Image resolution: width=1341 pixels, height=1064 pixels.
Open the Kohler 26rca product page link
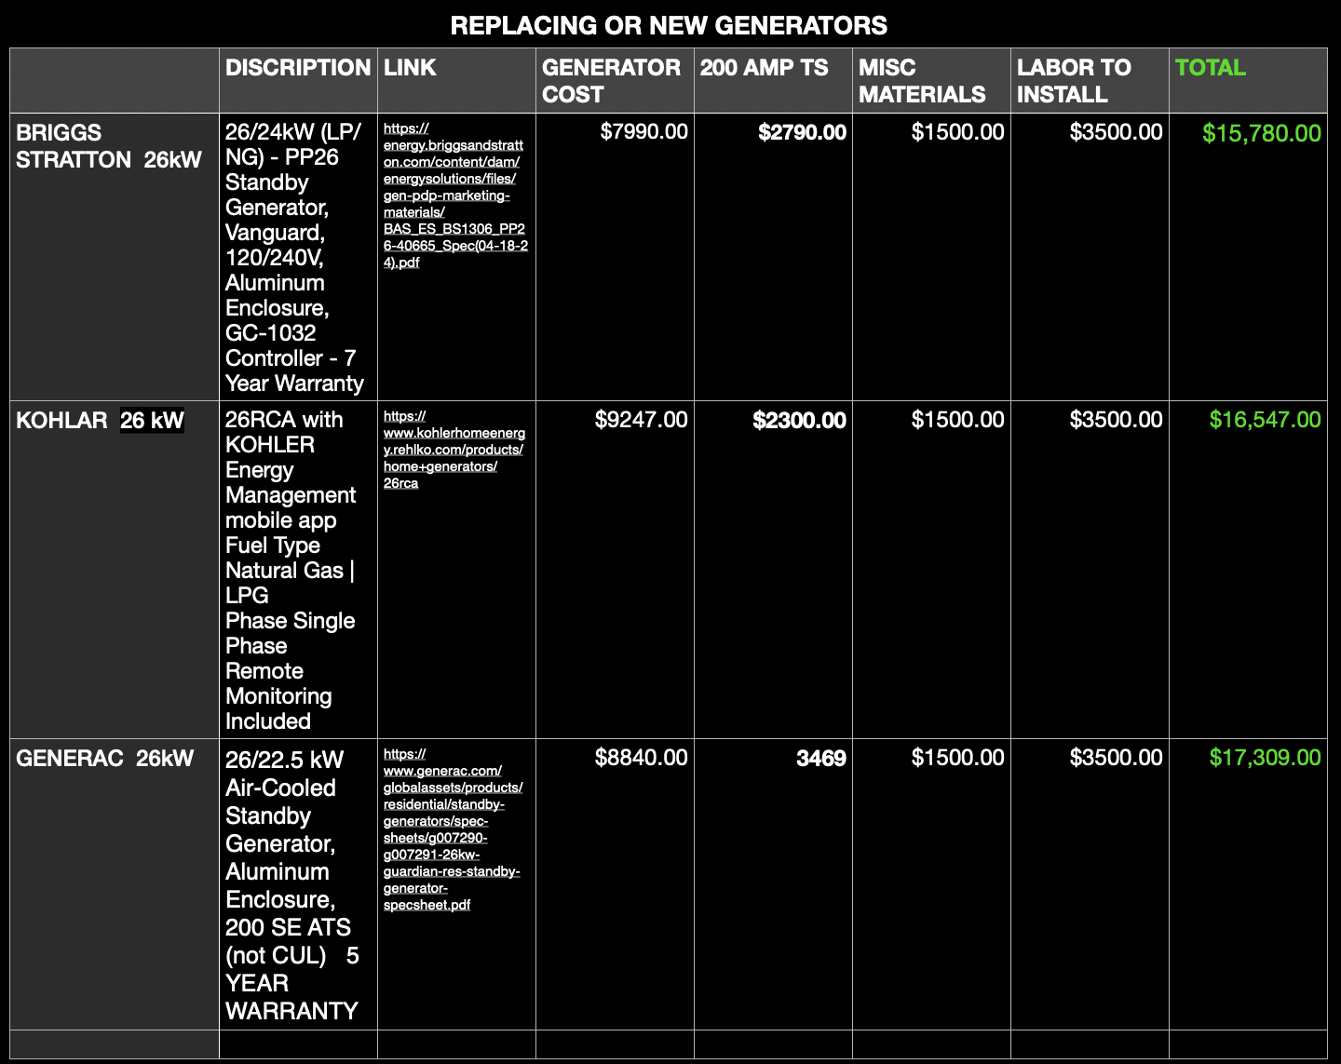(454, 450)
